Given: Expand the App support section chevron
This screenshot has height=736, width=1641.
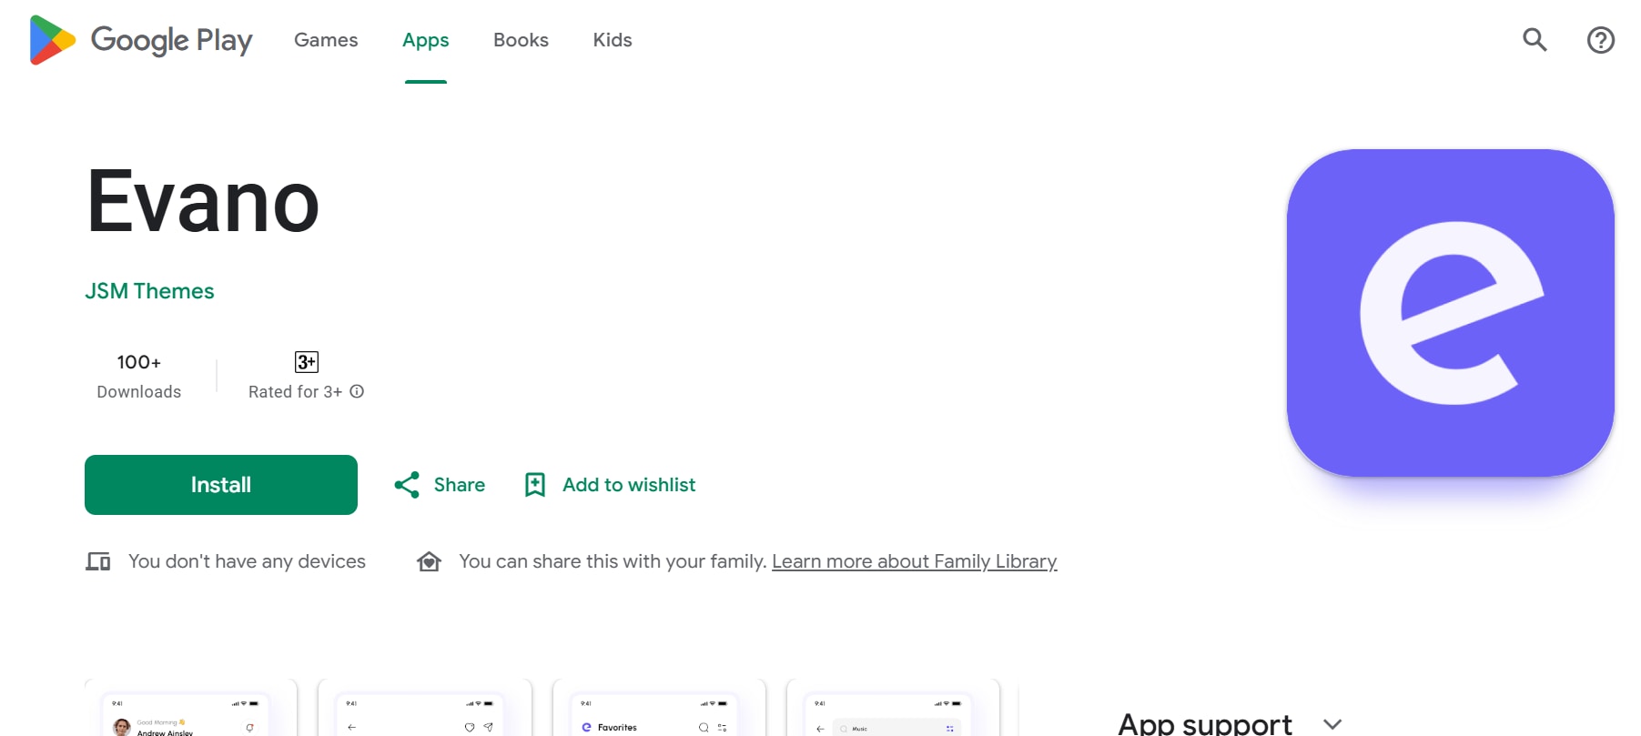Looking at the screenshot, I should coord(1332,724).
